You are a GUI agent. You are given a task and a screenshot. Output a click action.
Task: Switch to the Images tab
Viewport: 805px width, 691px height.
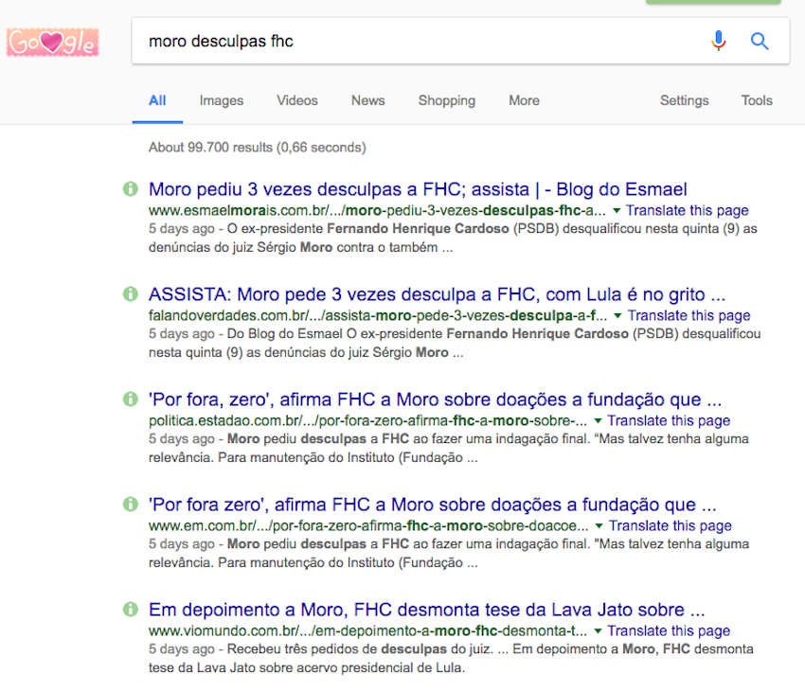click(x=222, y=100)
